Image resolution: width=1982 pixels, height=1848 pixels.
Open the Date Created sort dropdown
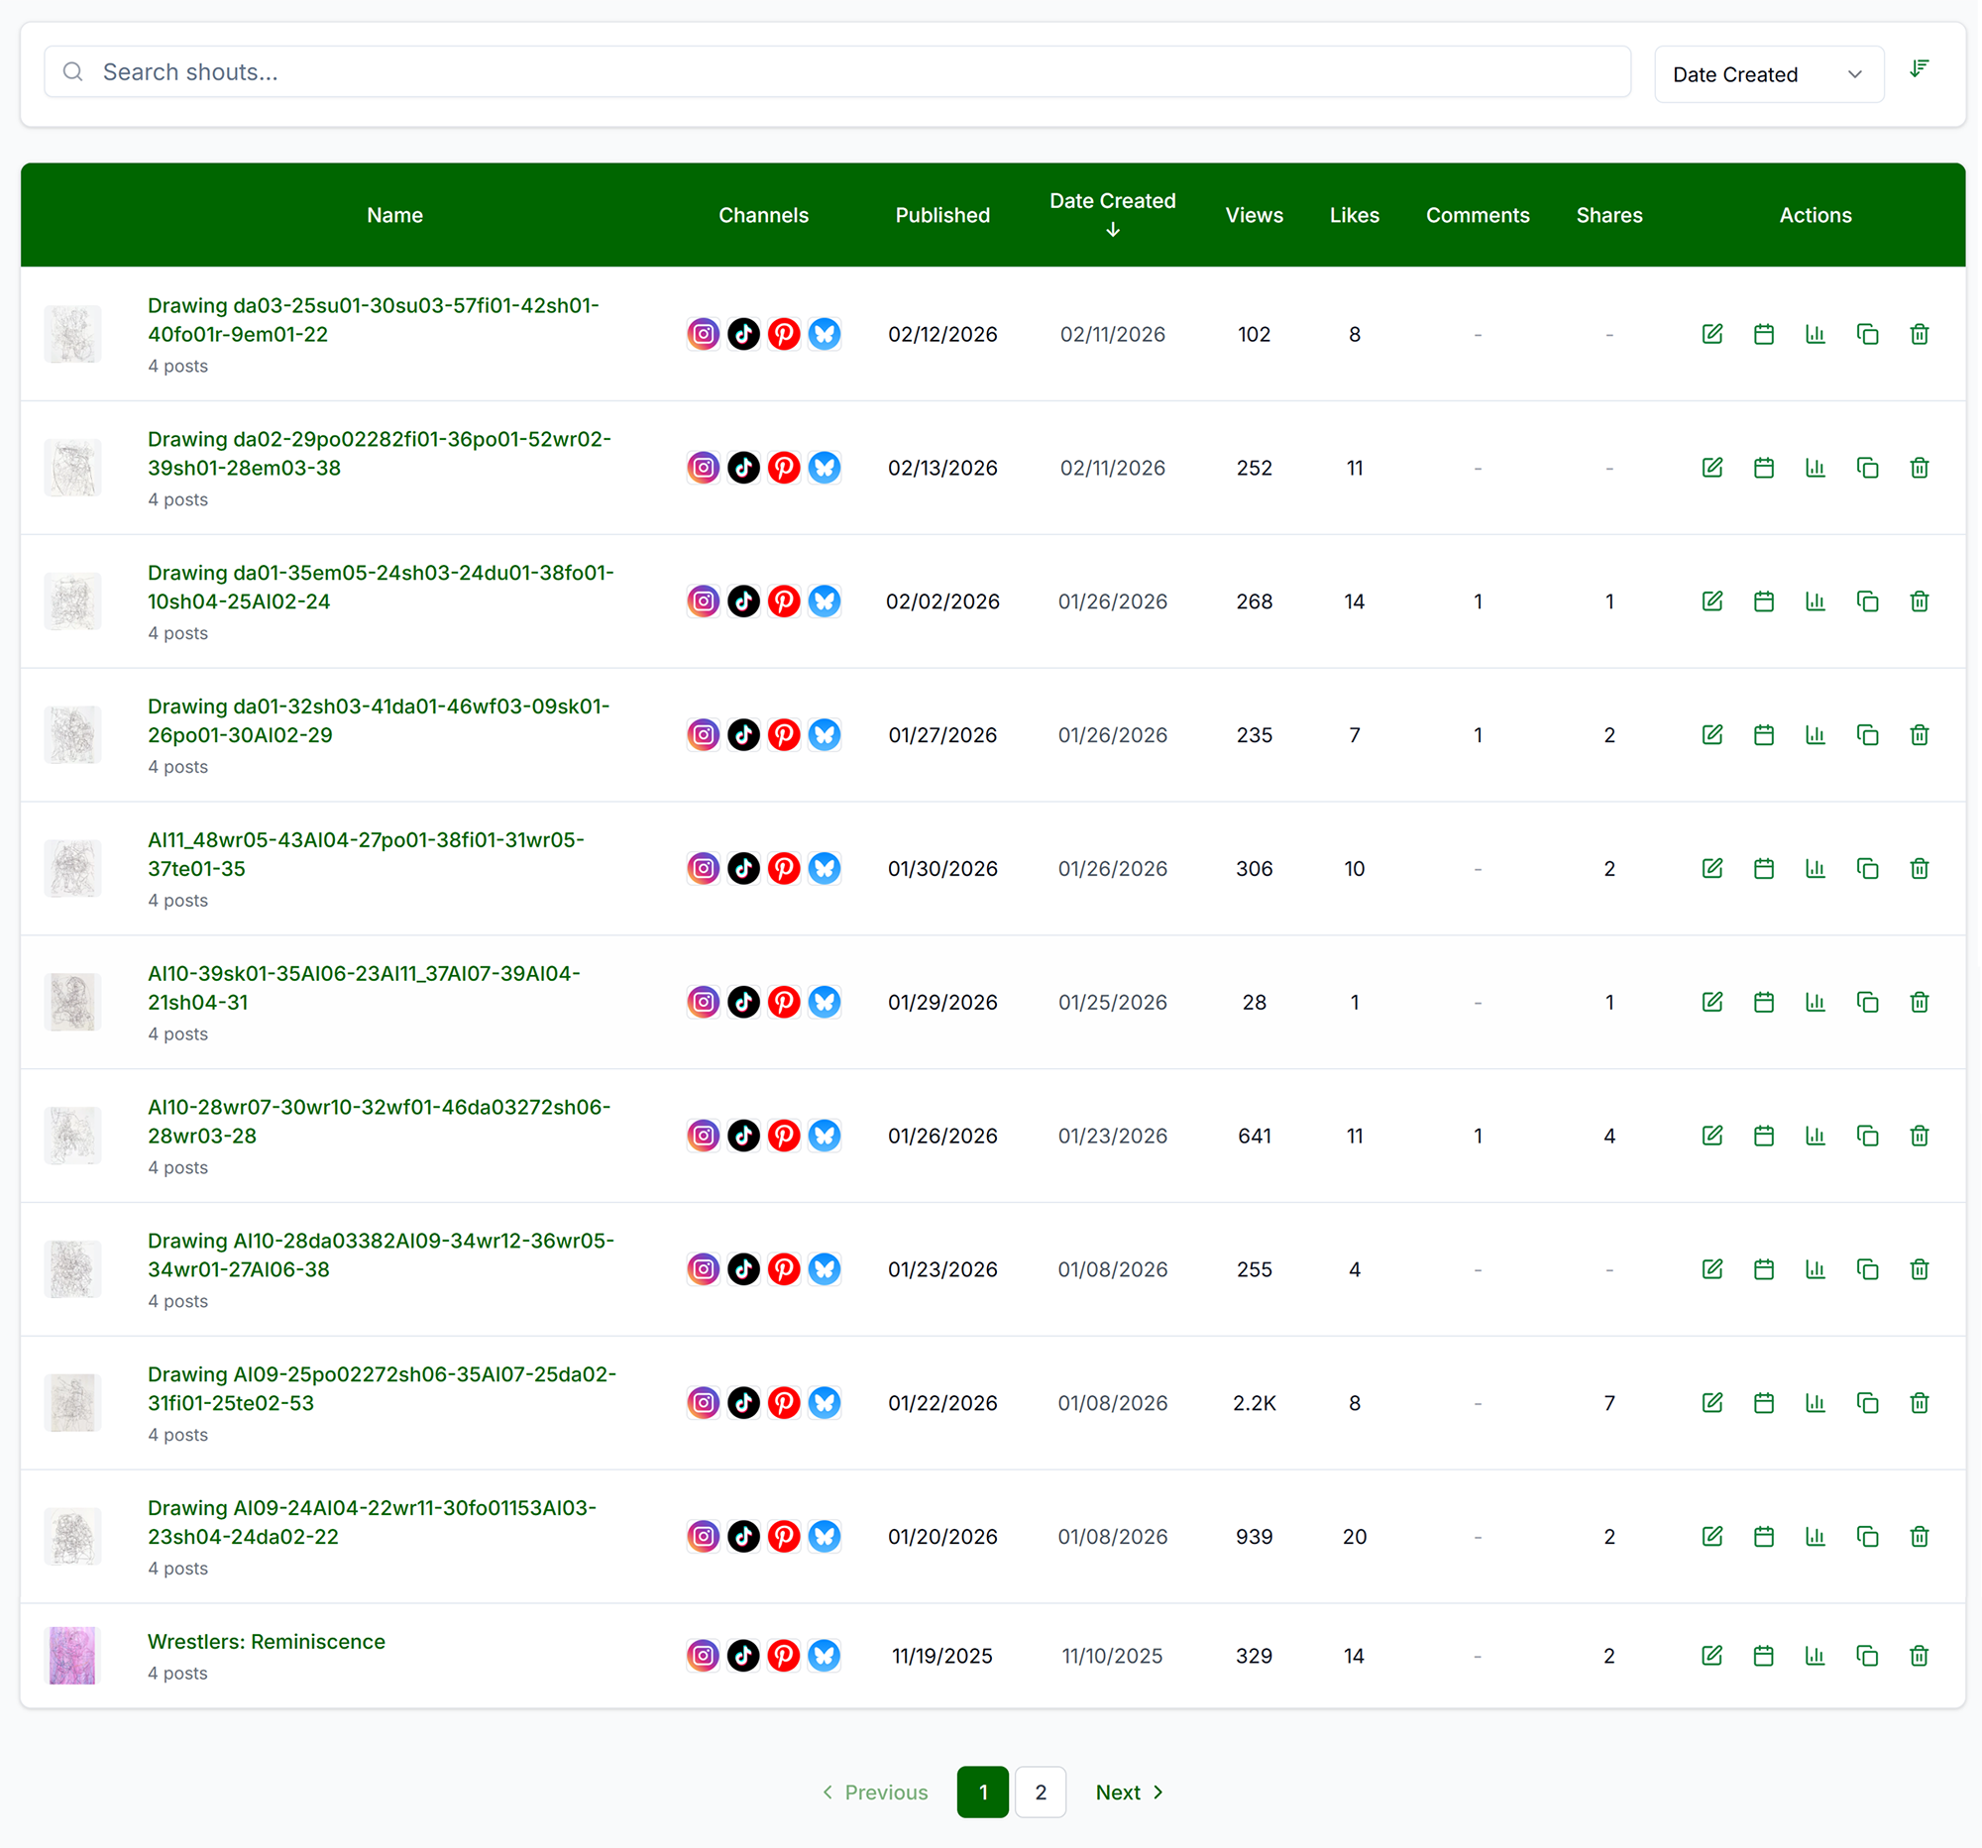(x=1768, y=74)
